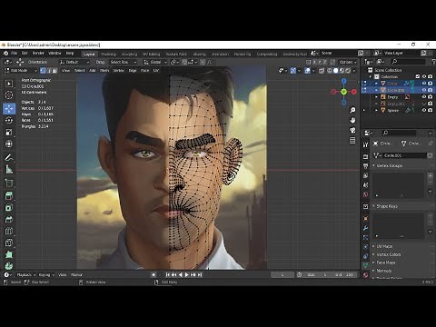This screenshot has height=327, width=436.
Task: Open the Select Box drag dropdown
Action: (x=124, y=62)
